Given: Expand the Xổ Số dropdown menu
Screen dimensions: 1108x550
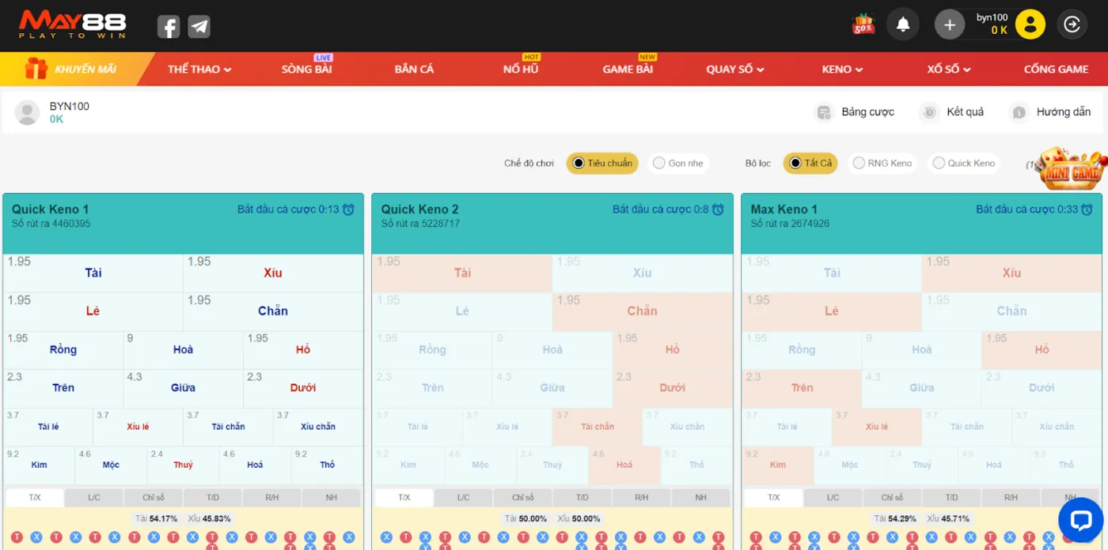Looking at the screenshot, I should (x=948, y=70).
